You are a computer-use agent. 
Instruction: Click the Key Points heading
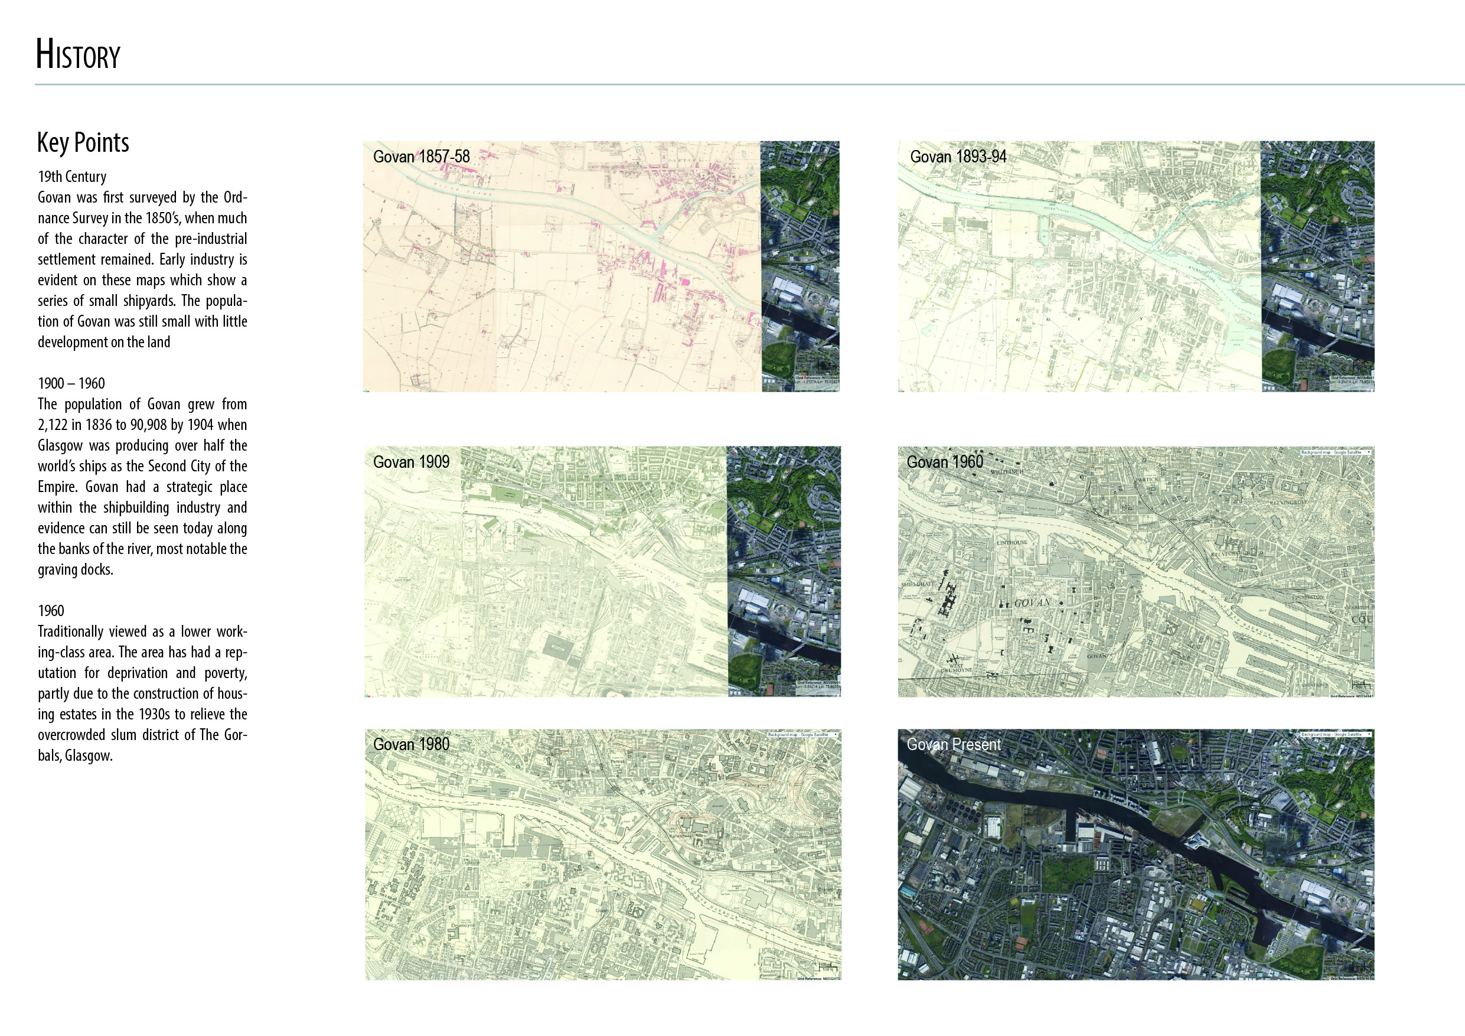[x=83, y=142]
